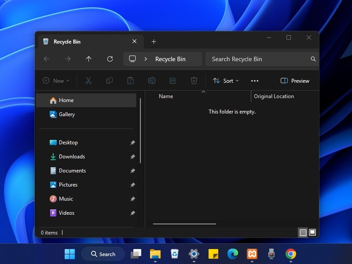Screen dimensions: 352x264
Task: Select Home in the navigation pane
Action: coord(86,100)
